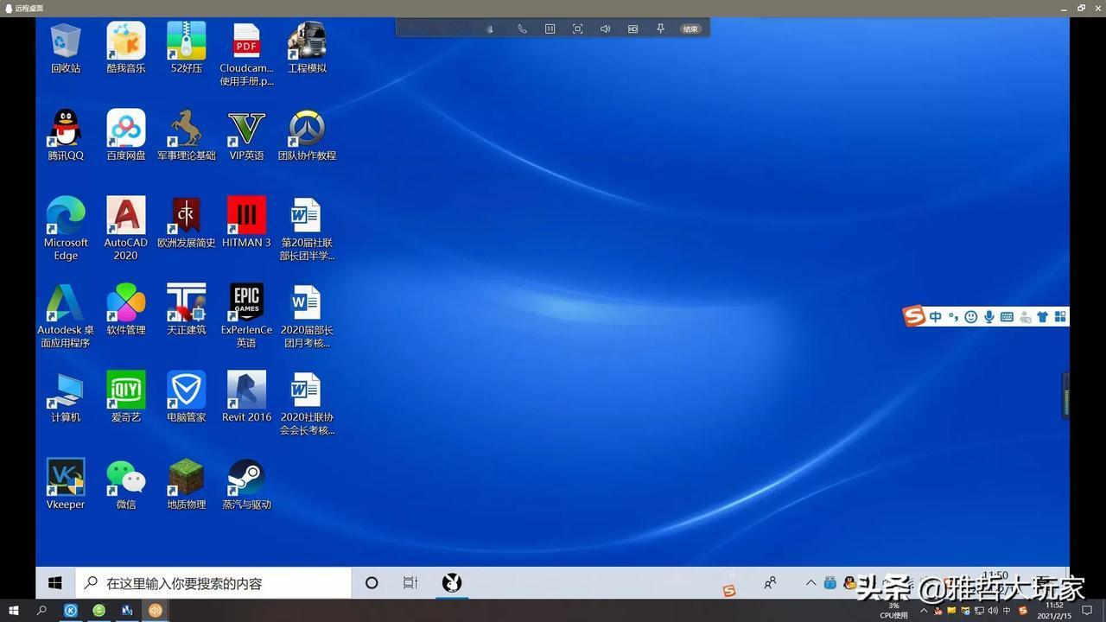Open the Recycle Bin (回收站) icon
The height and width of the screenshot is (622, 1106).
tap(66, 48)
